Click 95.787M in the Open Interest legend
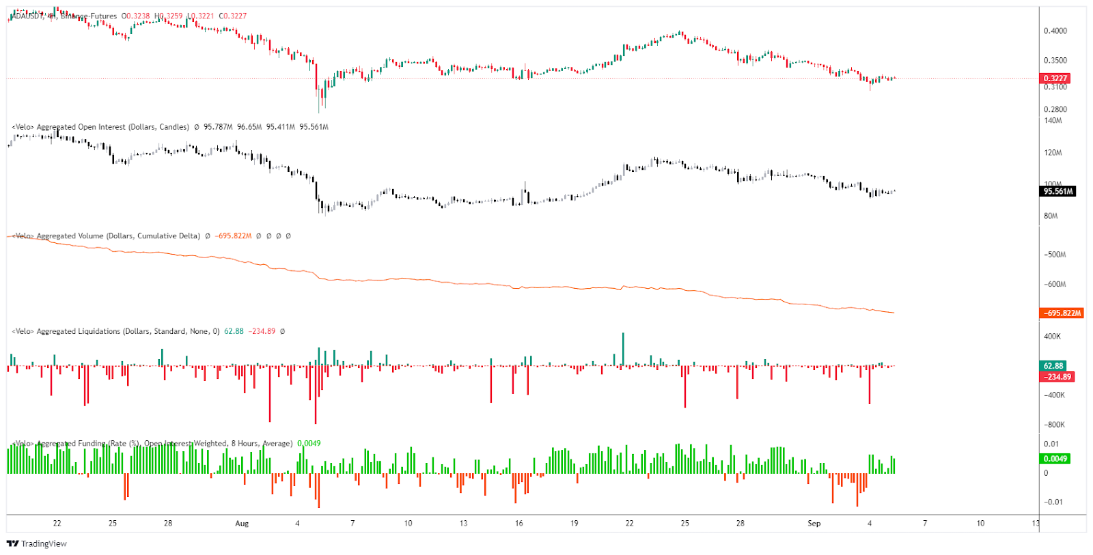Image resolution: width=1093 pixels, height=555 pixels. pyautogui.click(x=218, y=127)
